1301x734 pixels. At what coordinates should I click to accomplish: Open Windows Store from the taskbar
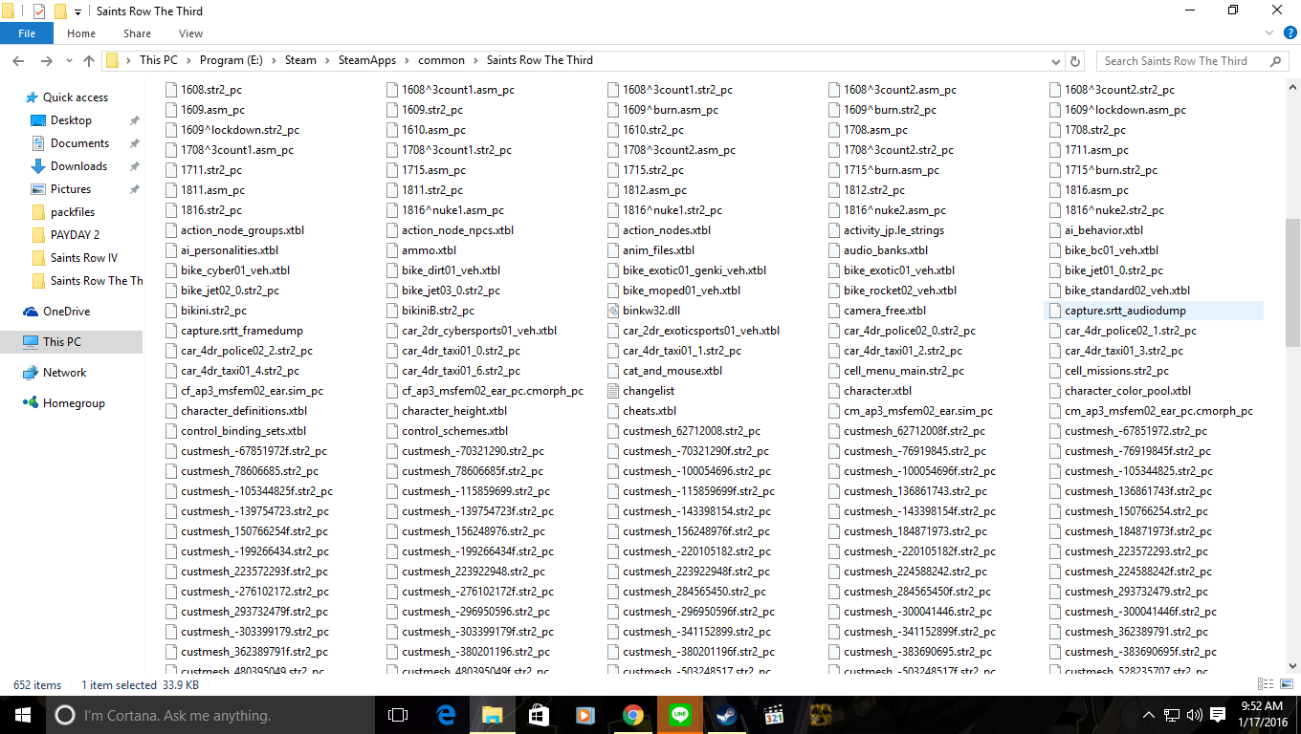[539, 715]
